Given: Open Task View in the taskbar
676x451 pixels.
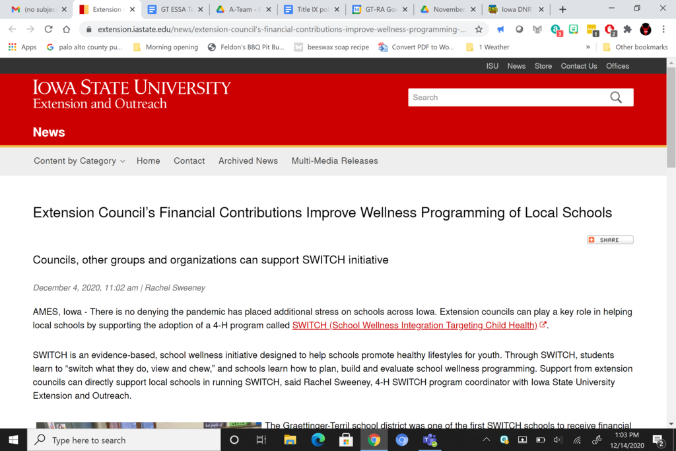Looking at the screenshot, I should point(261,440).
